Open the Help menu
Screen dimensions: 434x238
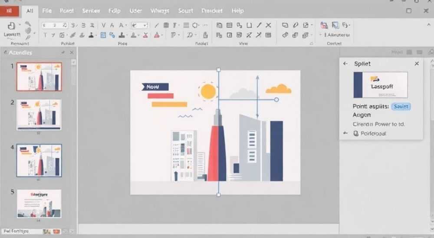click(237, 11)
